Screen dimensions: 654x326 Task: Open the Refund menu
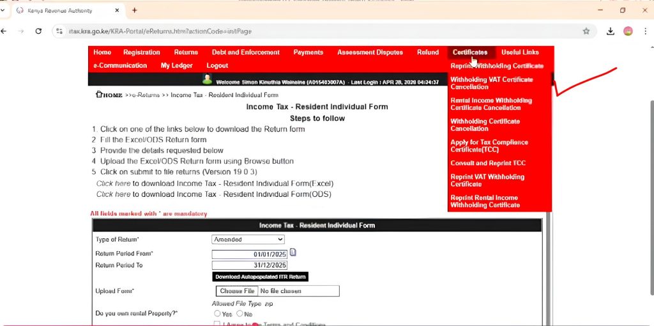(427, 52)
